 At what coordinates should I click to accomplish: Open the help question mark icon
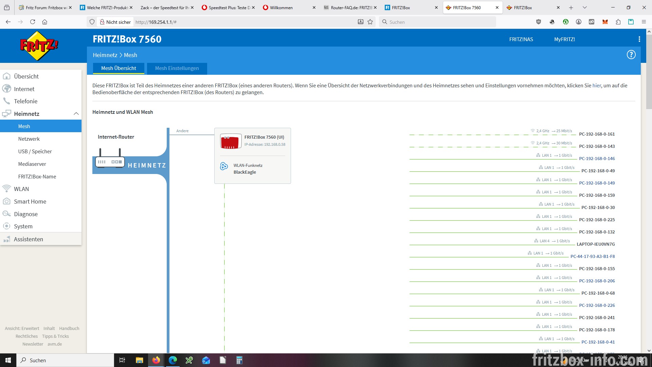click(631, 55)
